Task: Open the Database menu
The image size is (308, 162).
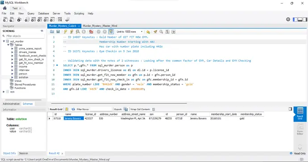Action: [x=44, y=13]
